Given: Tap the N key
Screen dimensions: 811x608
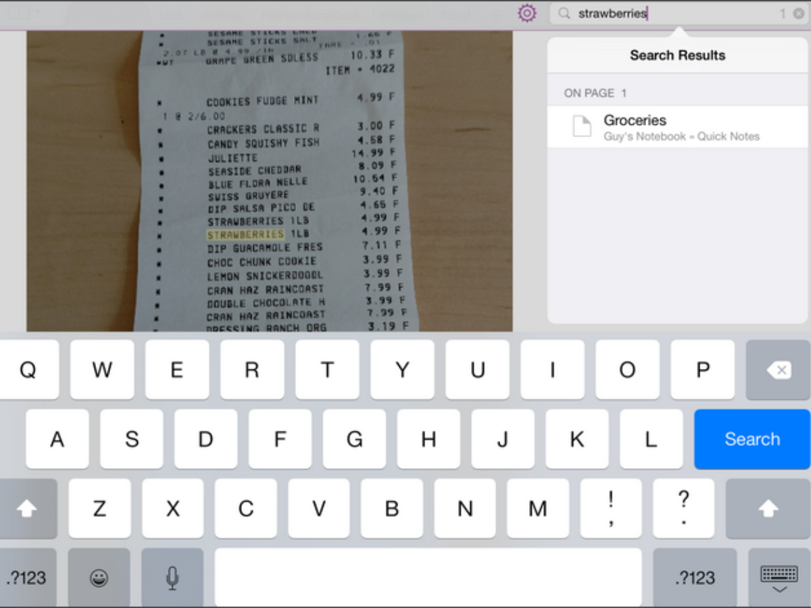Looking at the screenshot, I should (x=465, y=509).
